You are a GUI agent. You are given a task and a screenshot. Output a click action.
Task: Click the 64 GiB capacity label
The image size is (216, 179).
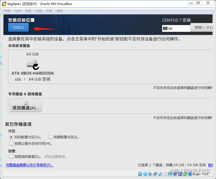(32, 54)
